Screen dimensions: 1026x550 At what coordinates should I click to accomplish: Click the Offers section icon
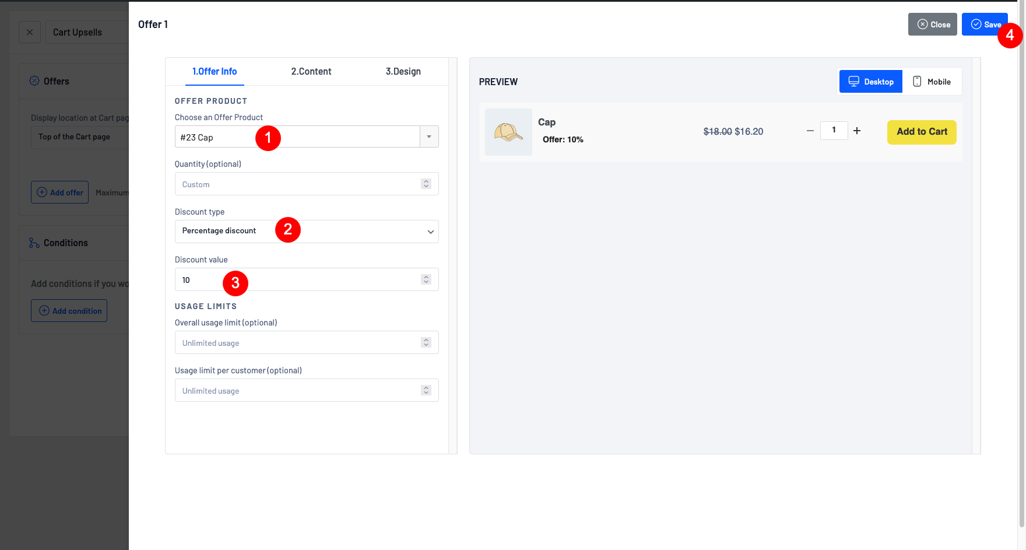pyautogui.click(x=34, y=81)
